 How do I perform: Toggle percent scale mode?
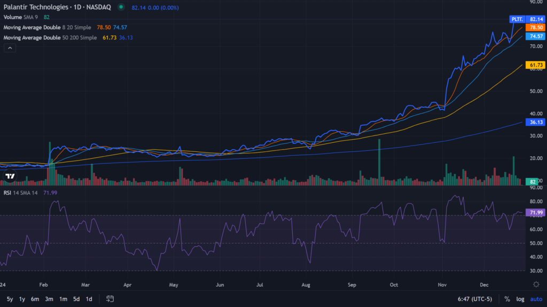coord(506,299)
